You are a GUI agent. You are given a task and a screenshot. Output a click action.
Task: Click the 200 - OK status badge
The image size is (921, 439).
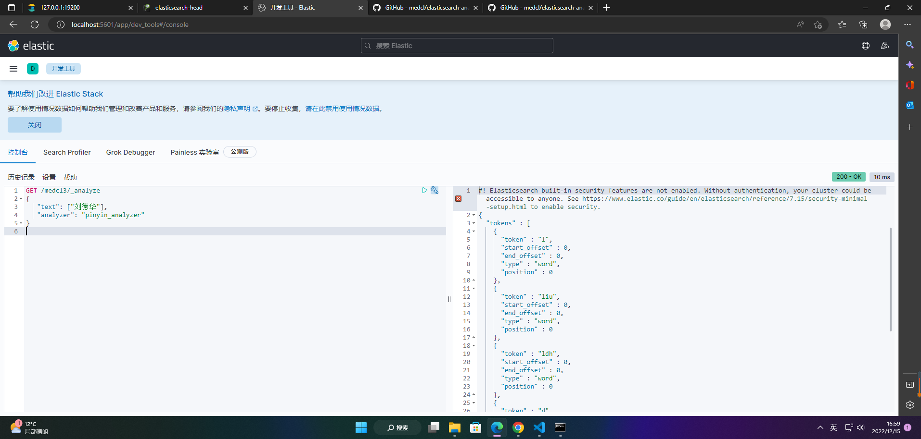(x=849, y=177)
